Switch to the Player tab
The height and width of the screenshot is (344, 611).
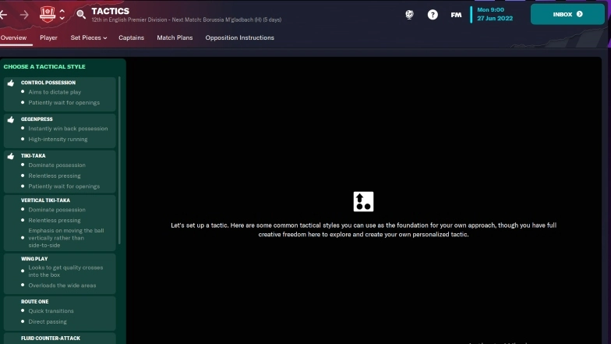click(48, 37)
